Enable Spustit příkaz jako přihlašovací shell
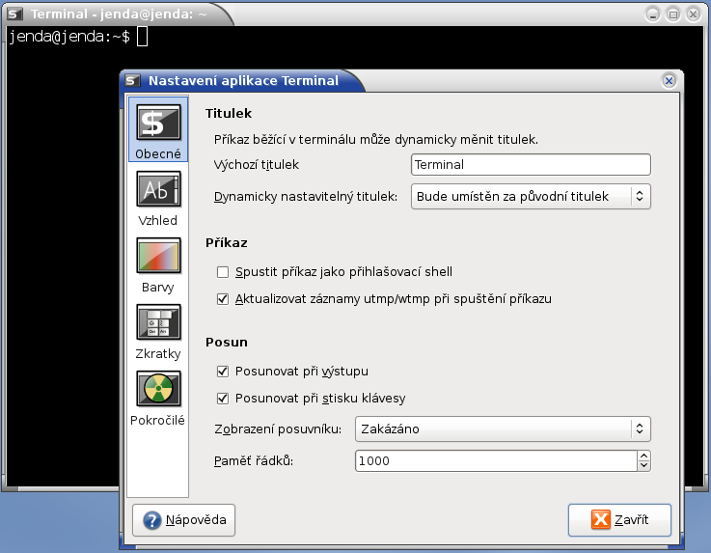 pos(223,272)
